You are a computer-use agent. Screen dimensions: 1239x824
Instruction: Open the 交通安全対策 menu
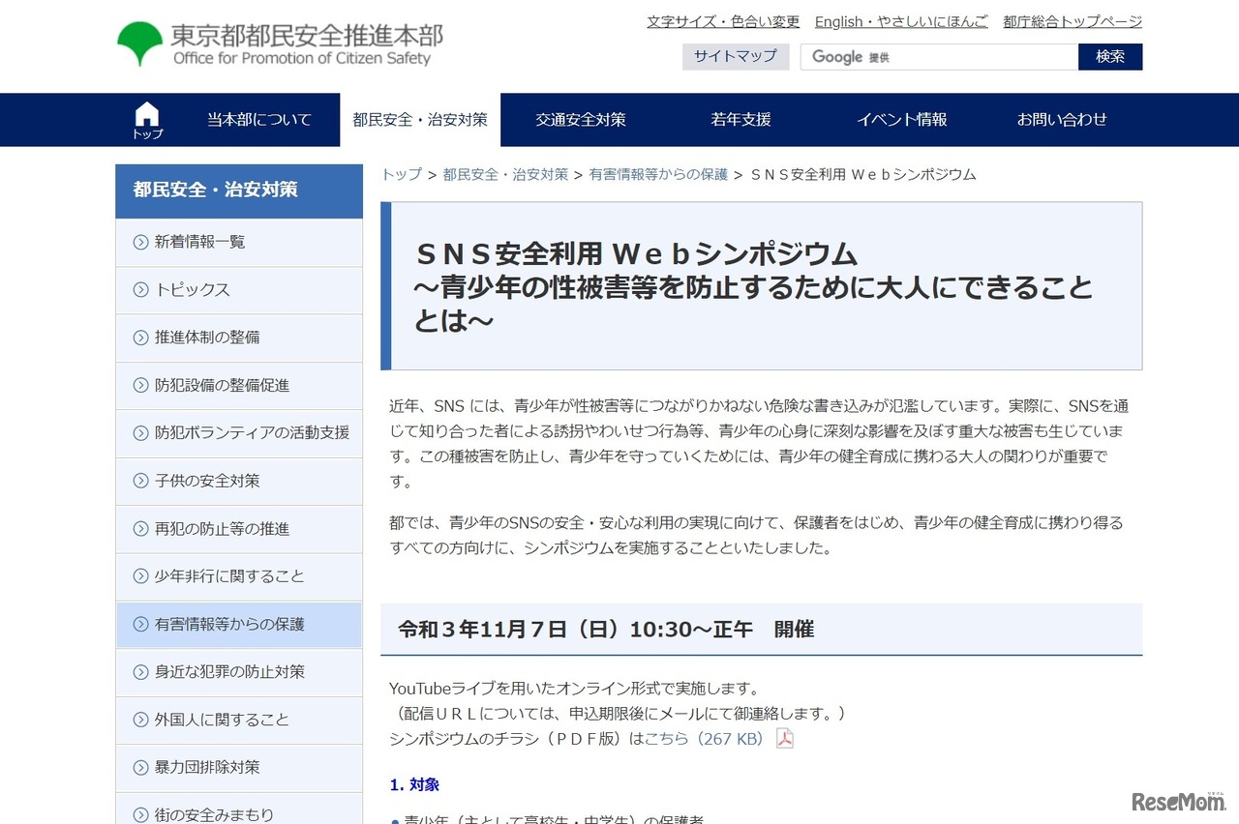point(580,120)
